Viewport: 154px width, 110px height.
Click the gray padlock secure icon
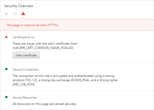[x=6, y=13]
